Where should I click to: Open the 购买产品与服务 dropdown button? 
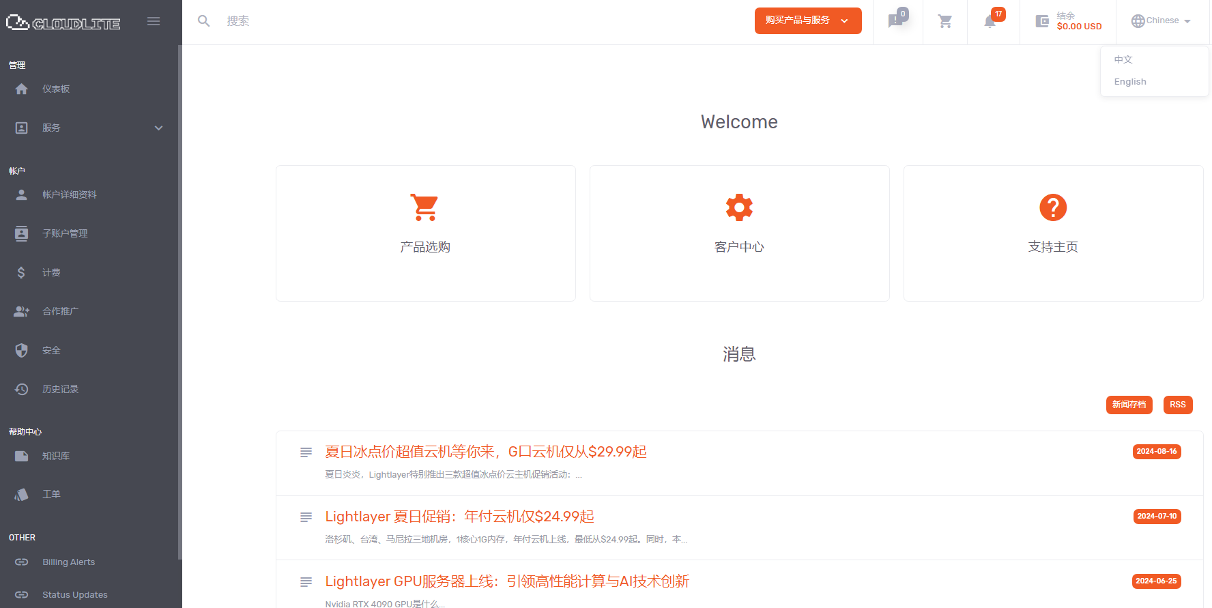808,20
